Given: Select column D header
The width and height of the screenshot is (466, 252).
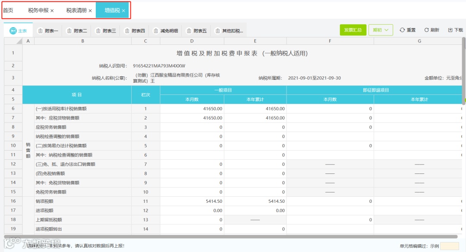Looking at the screenshot, I should (192, 41).
